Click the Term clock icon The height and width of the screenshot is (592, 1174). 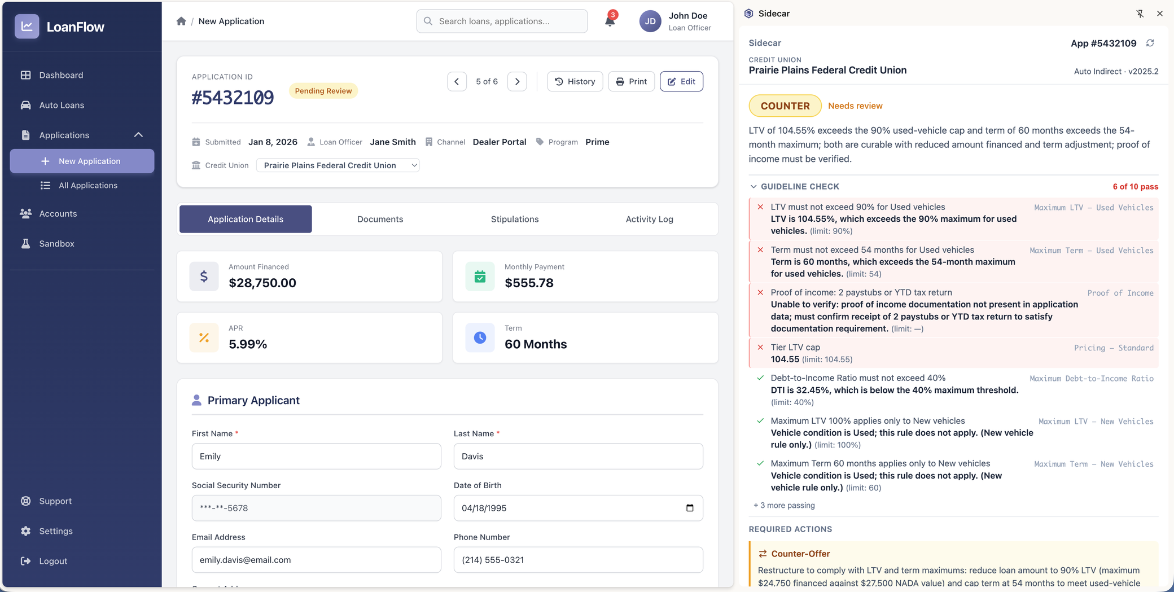tap(480, 337)
